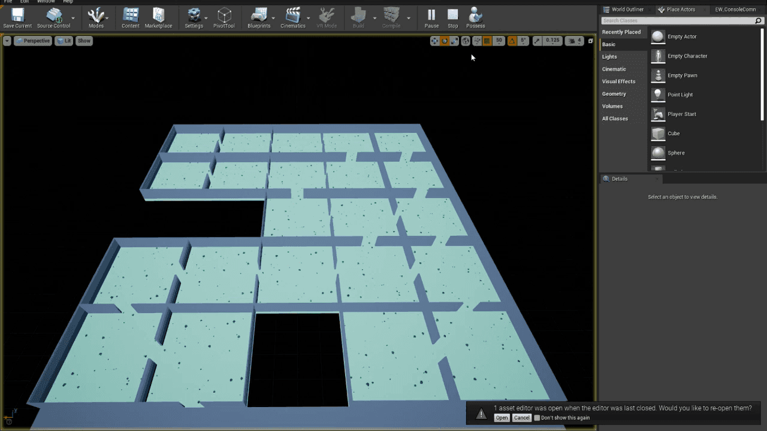Screen dimensions: 767x431
Task: Click the Settings gear icon
Action: pyautogui.click(x=194, y=15)
